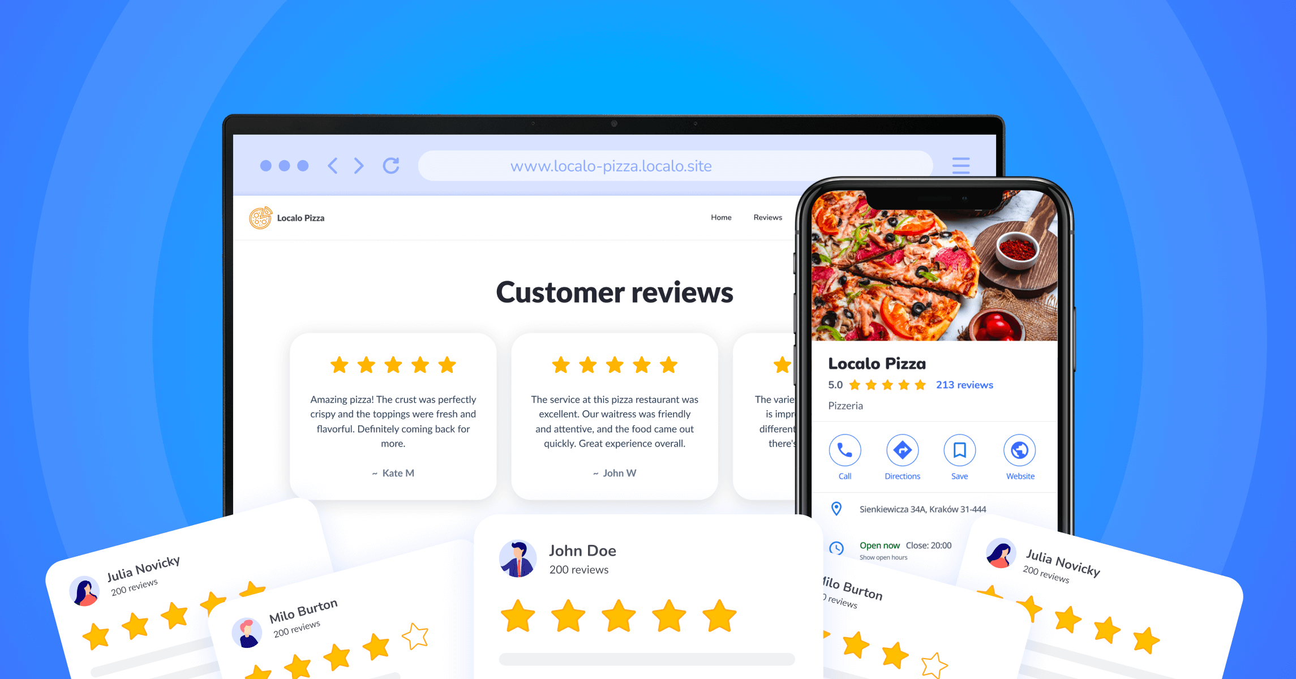Viewport: 1296px width, 679px height.
Task: Click the Home menu item
Action: pyautogui.click(x=720, y=218)
